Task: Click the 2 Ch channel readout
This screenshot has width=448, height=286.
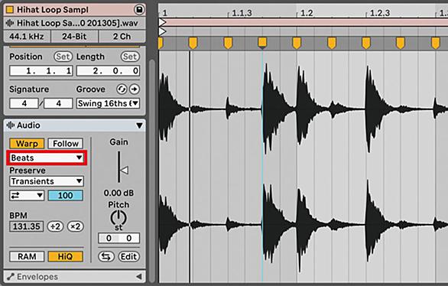Action: 122,37
